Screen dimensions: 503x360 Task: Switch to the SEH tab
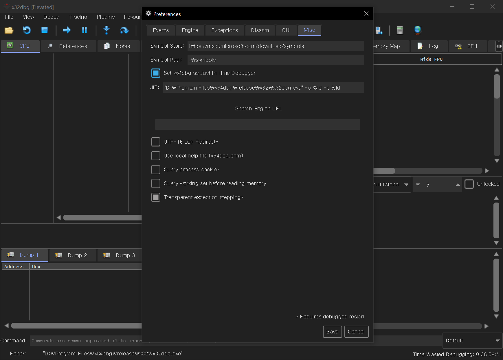pyautogui.click(x=468, y=46)
